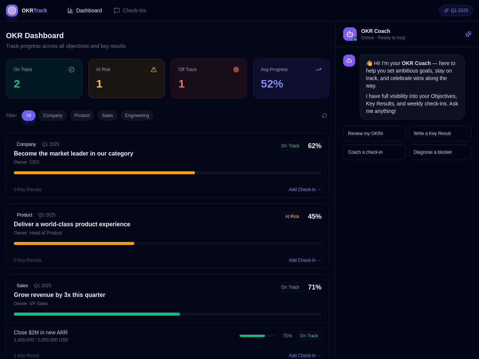Click the Sales tag on third objective
This screenshot has width=479, height=359.
pyautogui.click(x=22, y=286)
